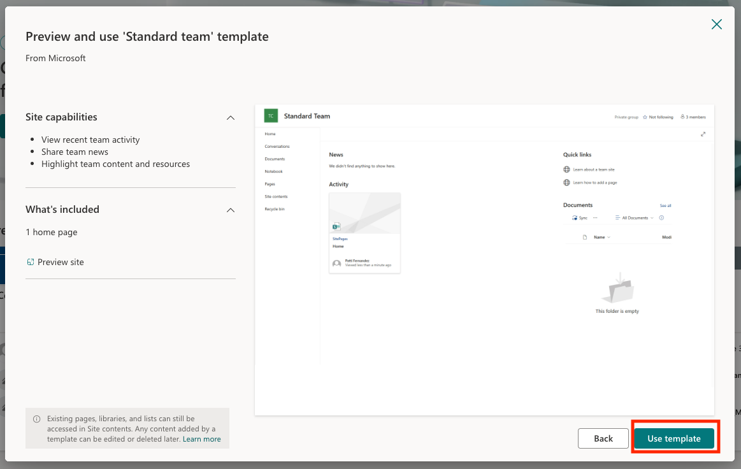Screen dimensions: 741x469
Task: Click the 3 members person icon
Action: 682,117
